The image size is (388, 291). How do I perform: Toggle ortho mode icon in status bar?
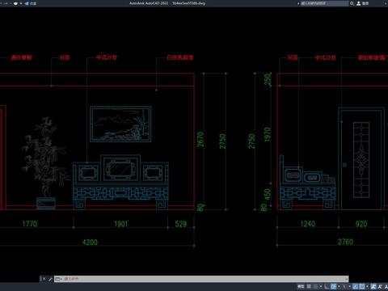point(327,286)
